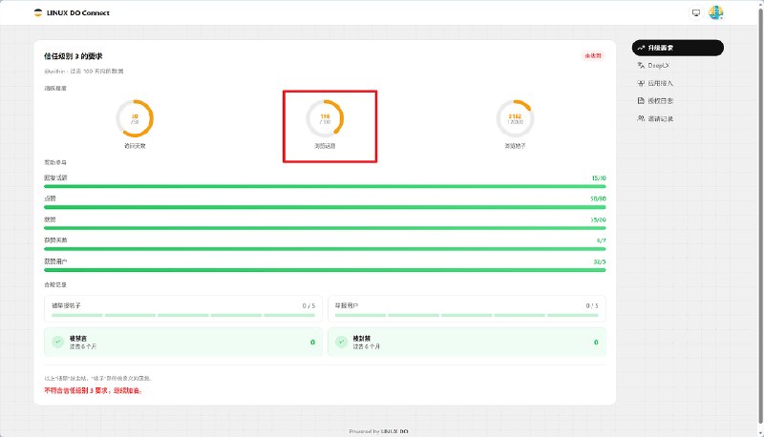Image resolution: width=764 pixels, height=437 pixels.
Task: Click the monitor display icon in header
Action: [x=696, y=13]
